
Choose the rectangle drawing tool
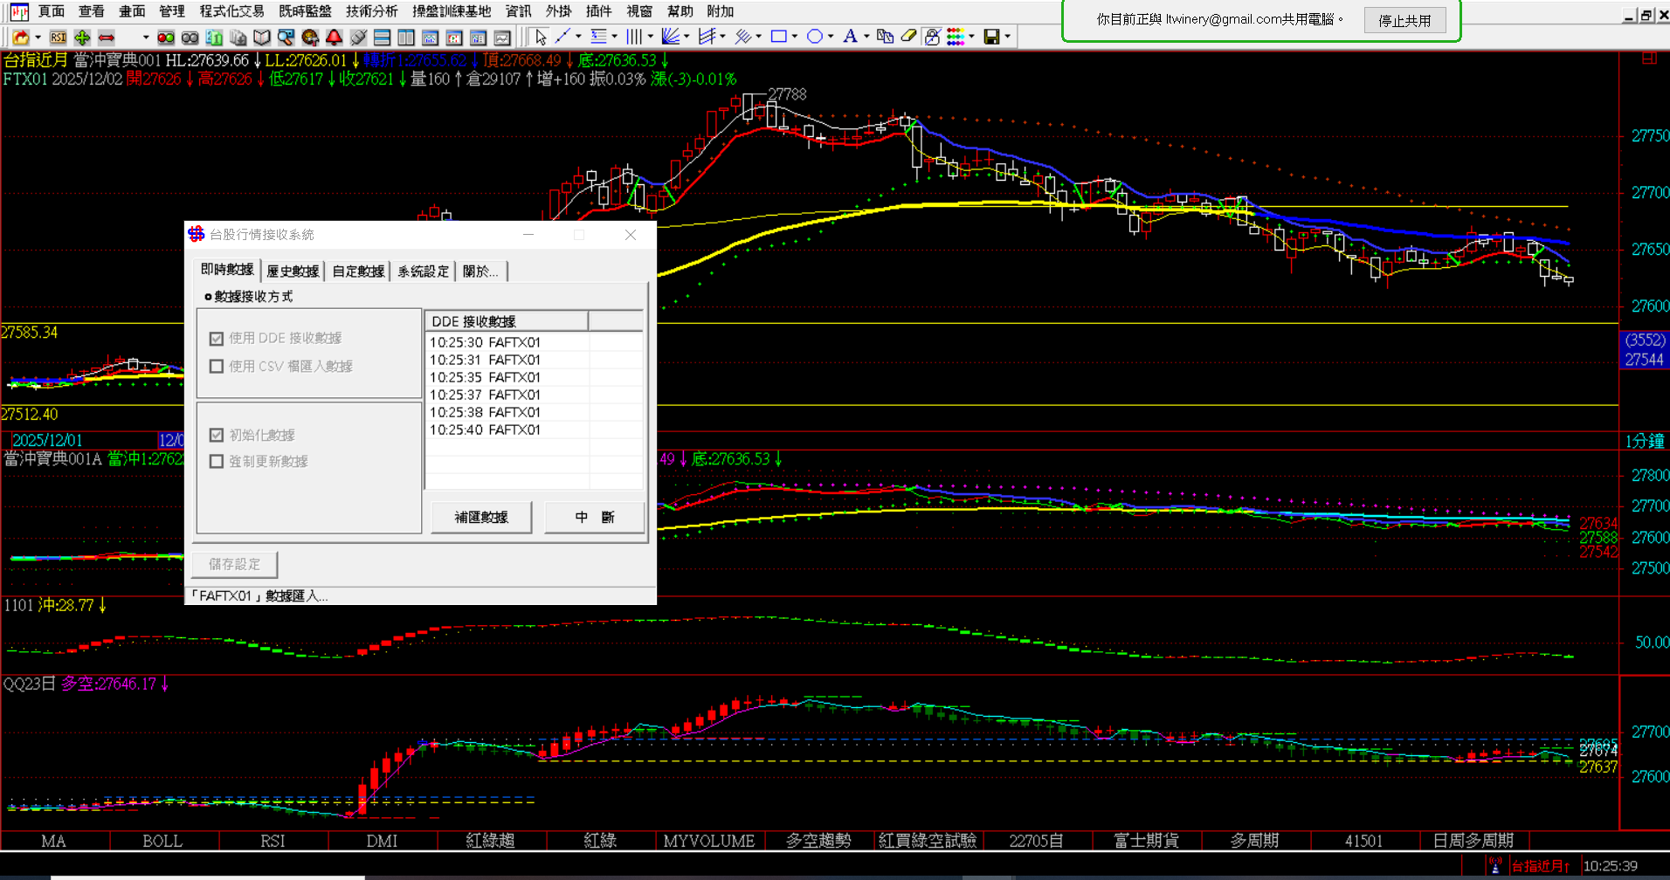coord(778,37)
